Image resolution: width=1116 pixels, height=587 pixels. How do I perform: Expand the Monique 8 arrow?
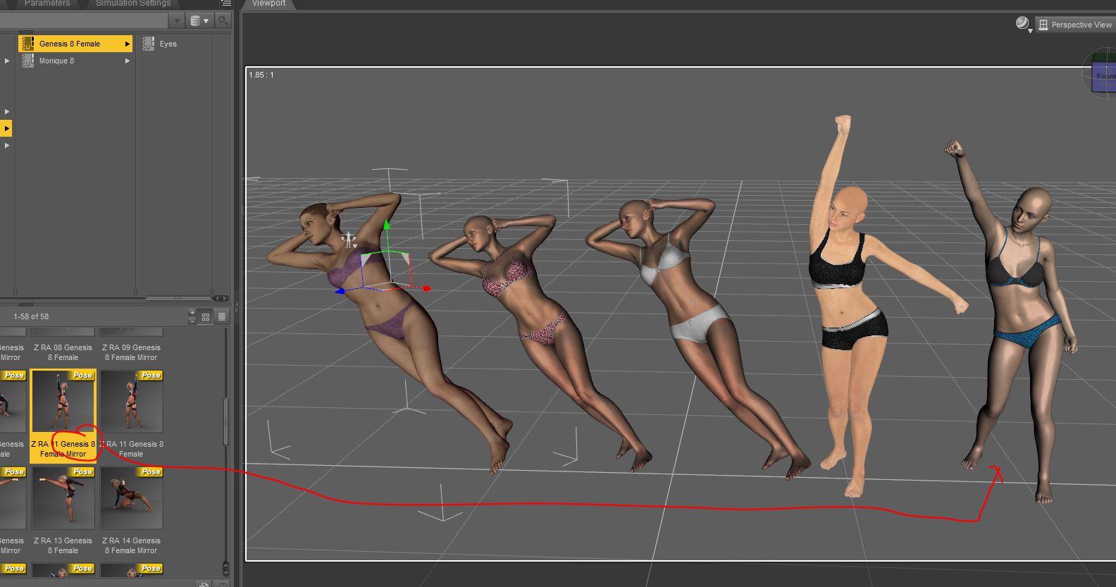pyautogui.click(x=127, y=61)
